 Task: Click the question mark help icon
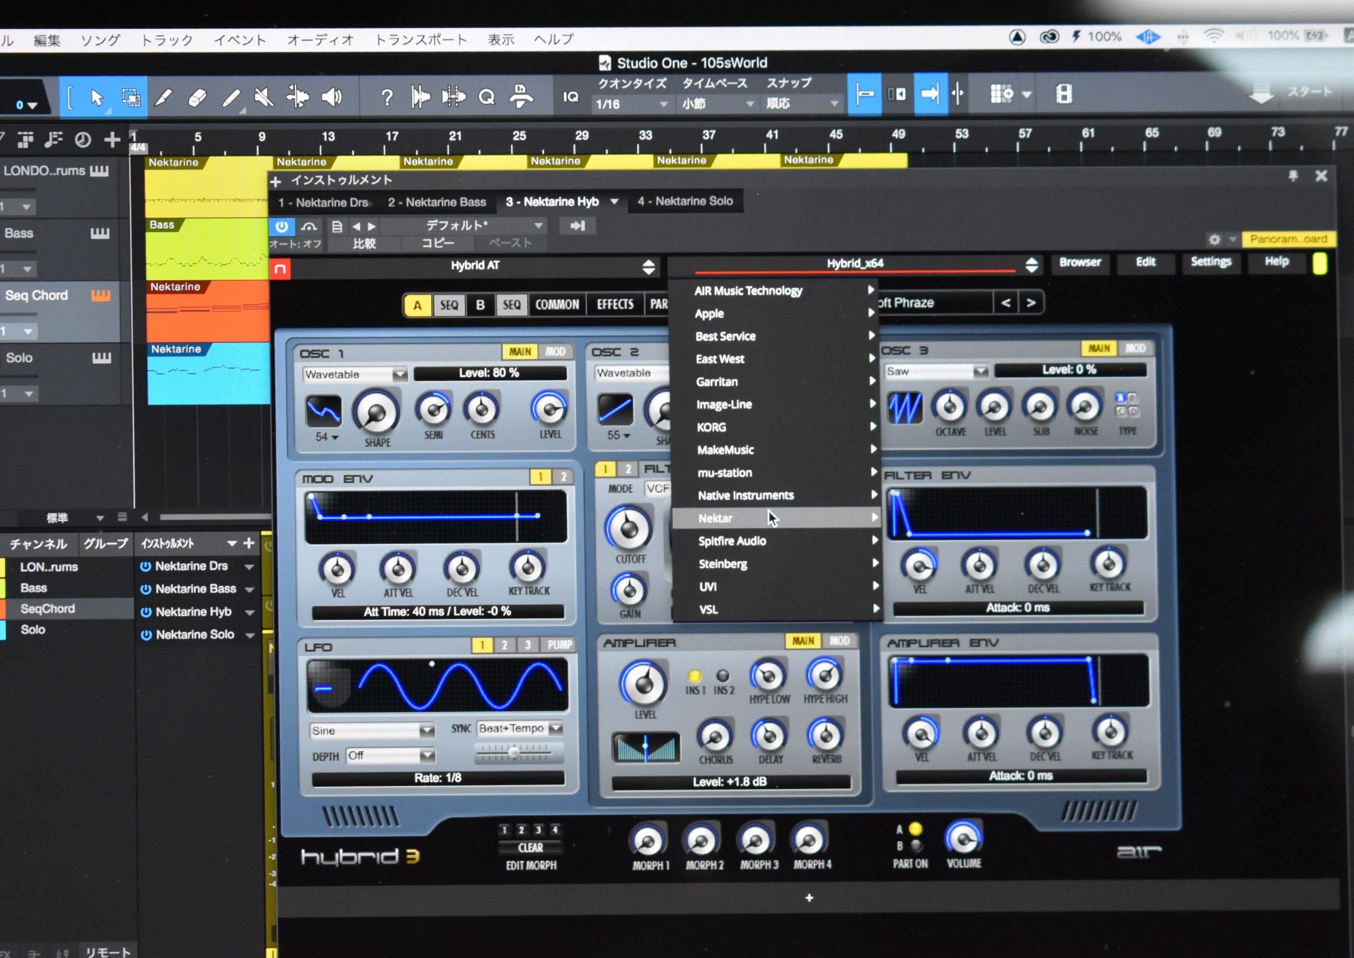click(387, 97)
